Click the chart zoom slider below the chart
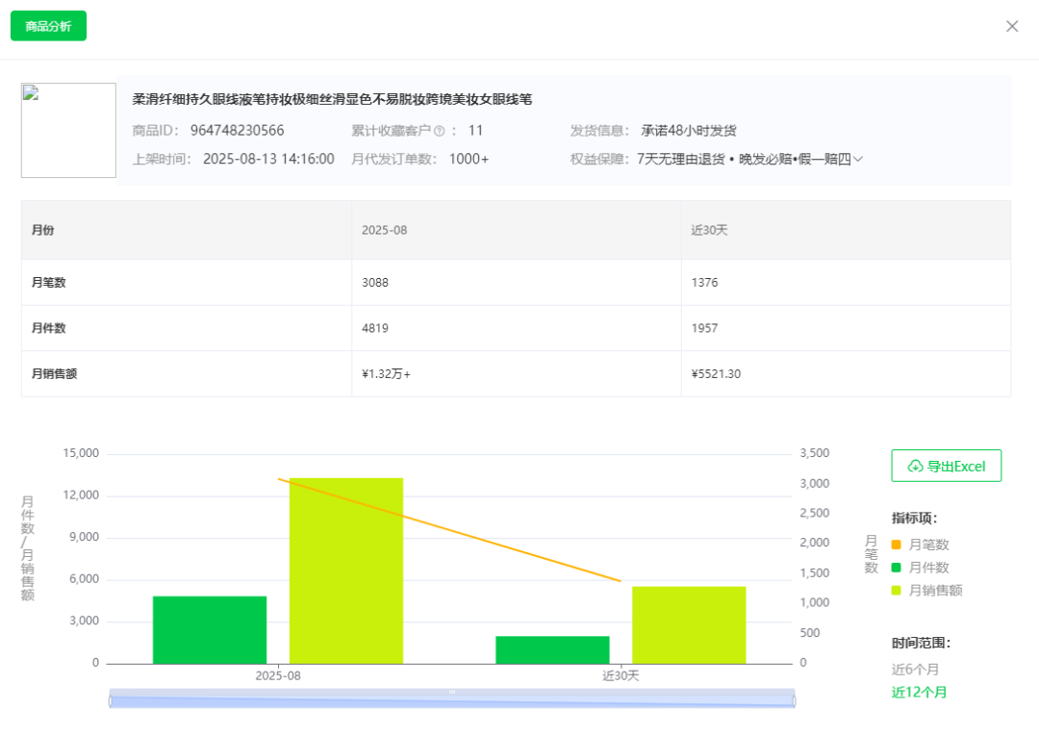 pyautogui.click(x=452, y=699)
